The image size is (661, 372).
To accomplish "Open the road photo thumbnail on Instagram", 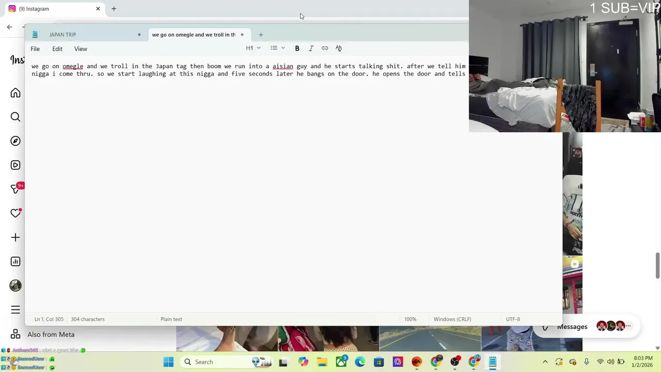I will click(430, 338).
